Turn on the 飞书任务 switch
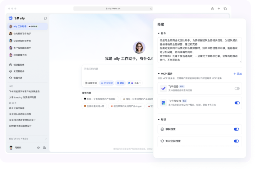Viewport: 257px width, 171px height. click(x=237, y=89)
